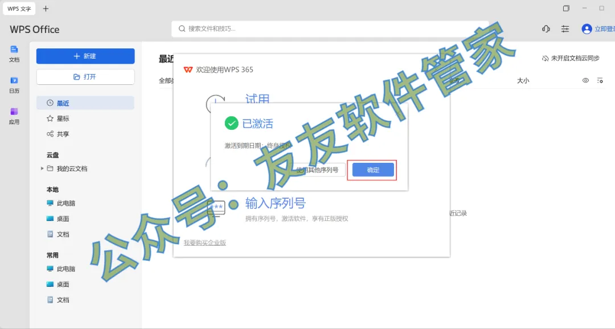The image size is (615, 329).
Task: Click the 星标 star icon
Action: tap(50, 118)
